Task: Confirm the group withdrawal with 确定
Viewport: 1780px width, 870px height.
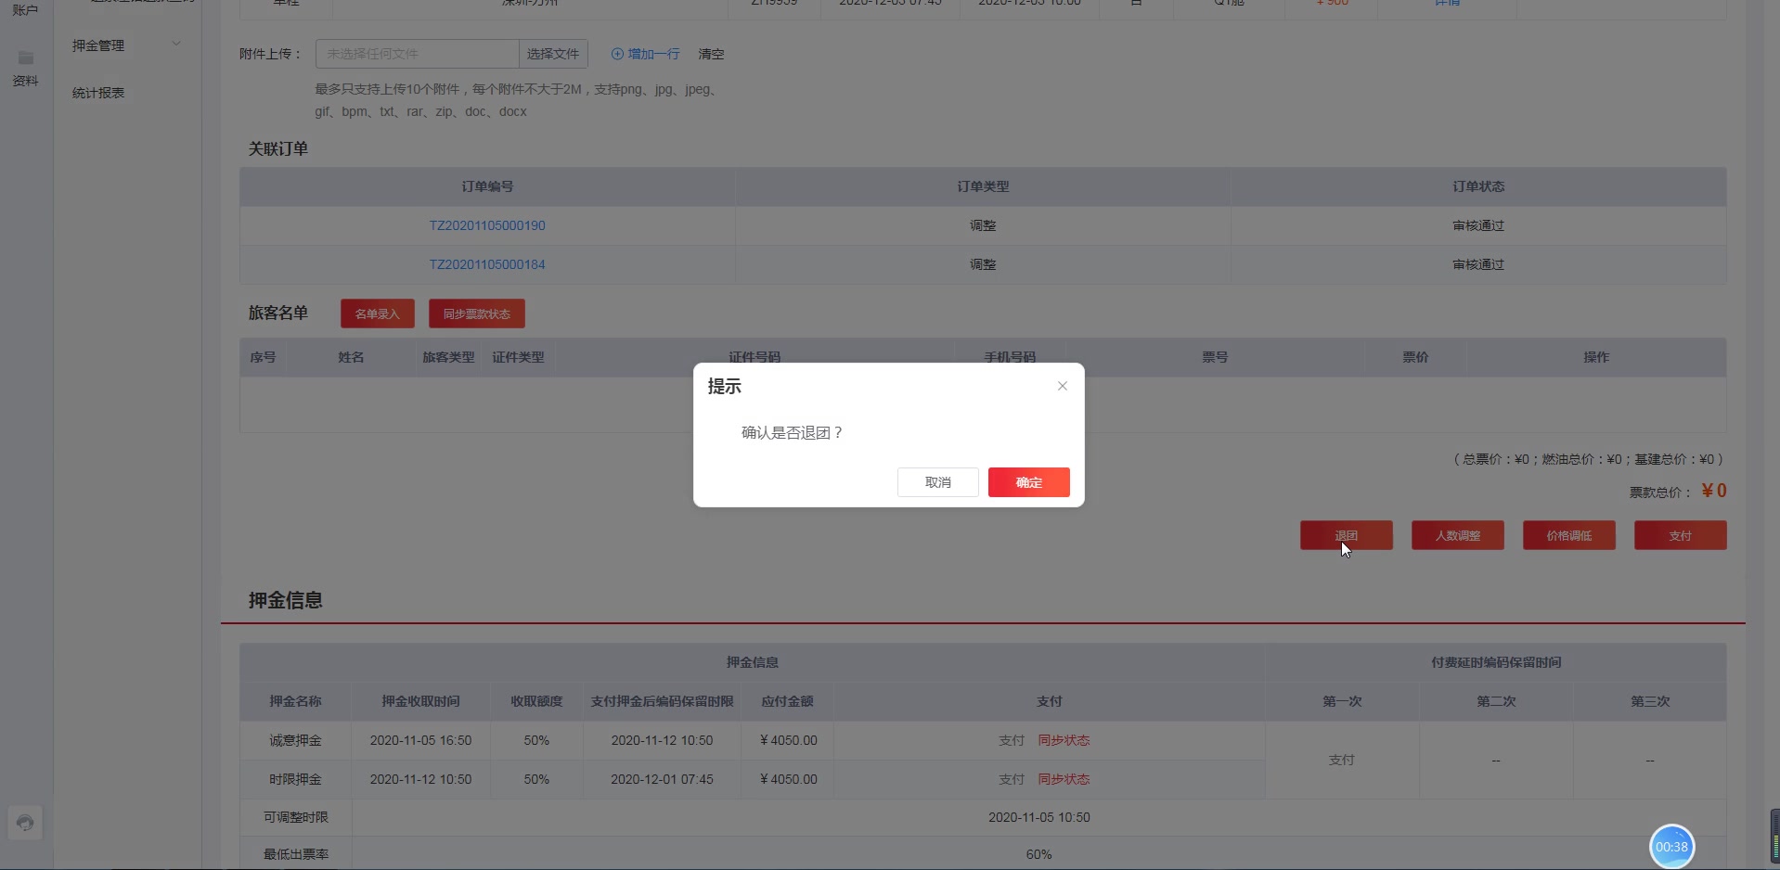Action: [1028, 482]
